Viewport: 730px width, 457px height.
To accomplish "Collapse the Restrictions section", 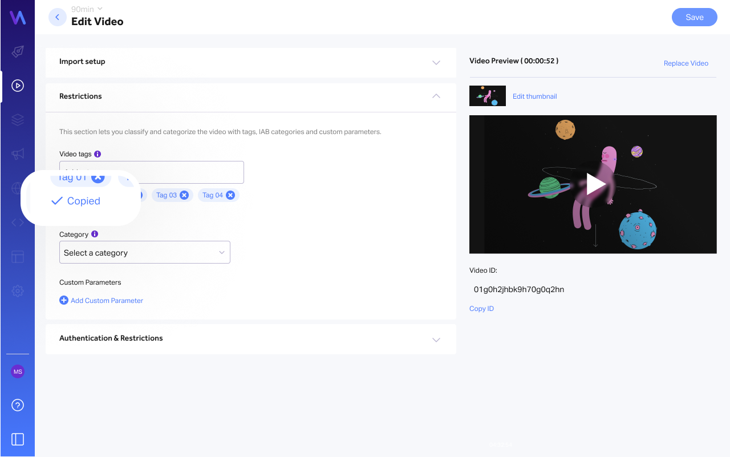I will (436, 96).
